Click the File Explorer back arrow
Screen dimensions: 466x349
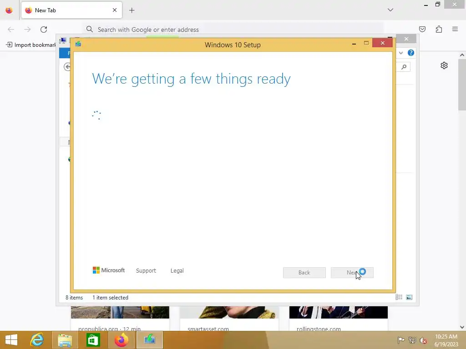(x=67, y=67)
